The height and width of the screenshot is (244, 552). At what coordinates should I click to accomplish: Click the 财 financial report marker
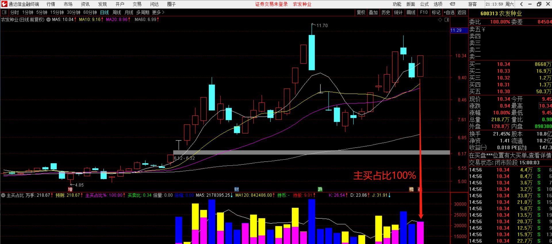pos(236,189)
